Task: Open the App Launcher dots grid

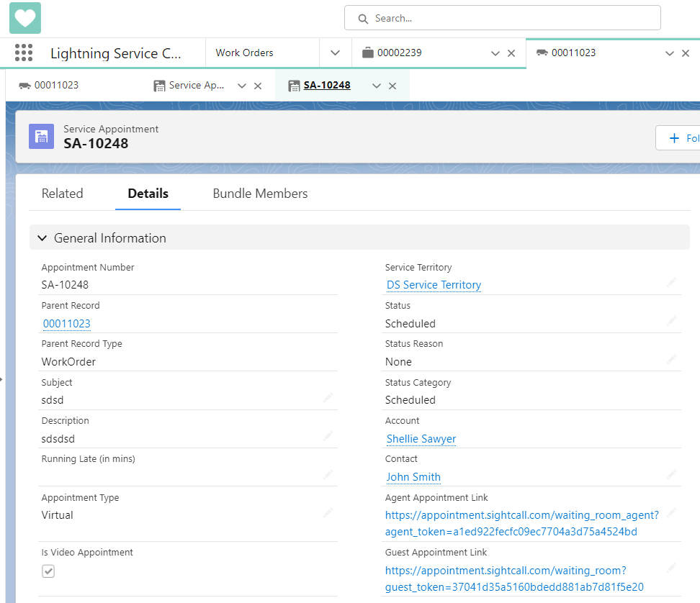Action: point(24,53)
